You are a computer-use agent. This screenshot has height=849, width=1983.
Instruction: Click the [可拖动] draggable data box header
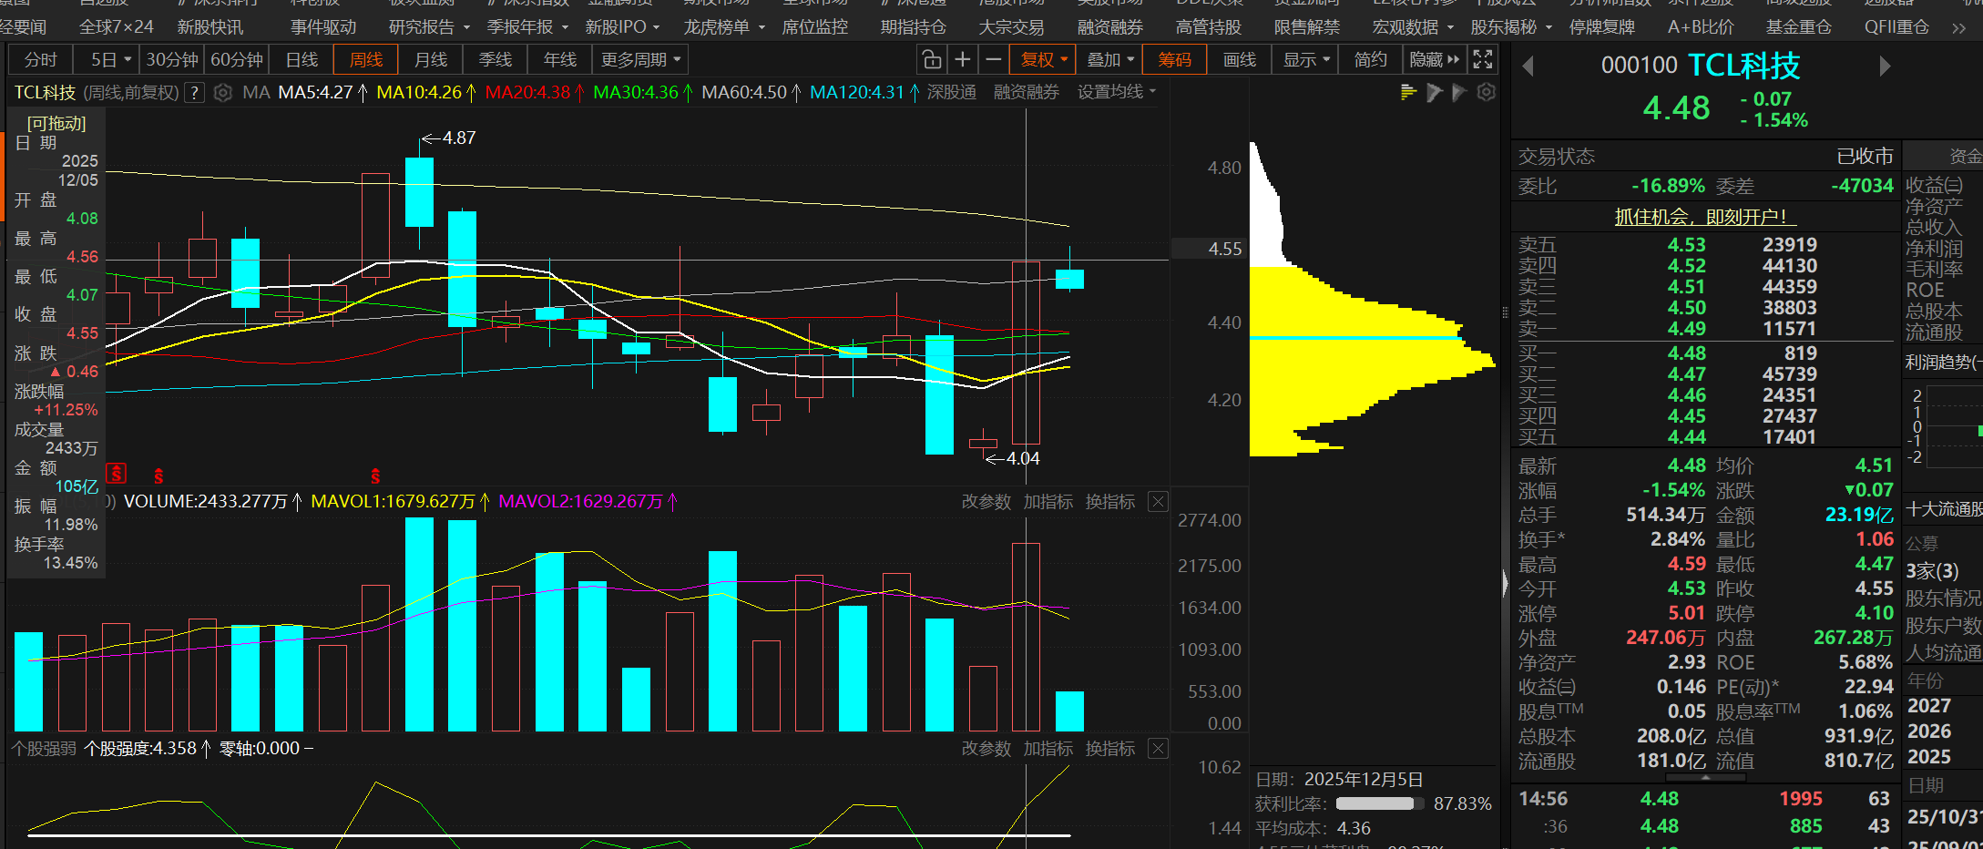pyautogui.click(x=57, y=123)
